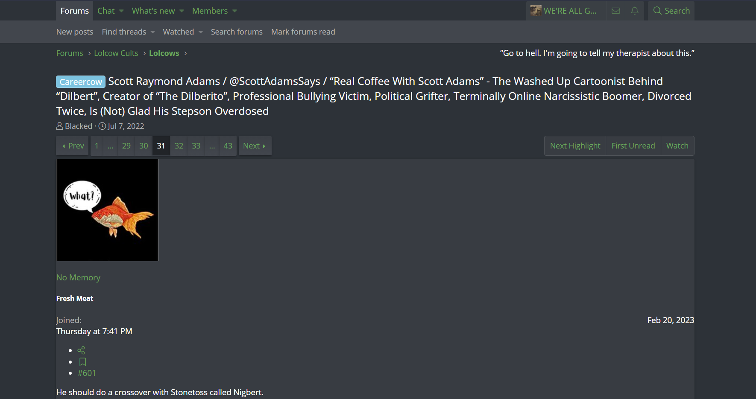Click the Search magnifier button
The width and height of the screenshot is (756, 399).
pyautogui.click(x=671, y=11)
